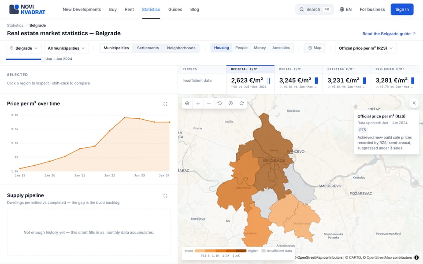Screen dimensions: 423x264
Task: Click the Smederevo map label
Action: point(330,186)
